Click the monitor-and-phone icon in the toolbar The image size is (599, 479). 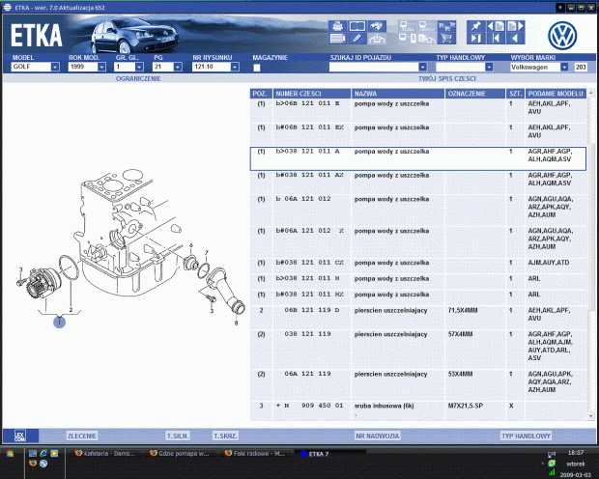click(408, 39)
